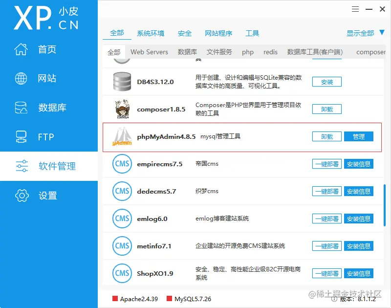Select the php sub-tab

[248, 52]
